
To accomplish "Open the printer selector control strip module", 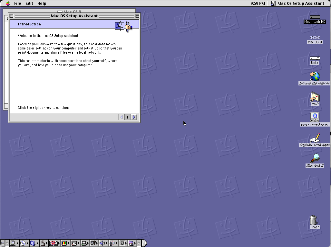I will pos(84,243).
